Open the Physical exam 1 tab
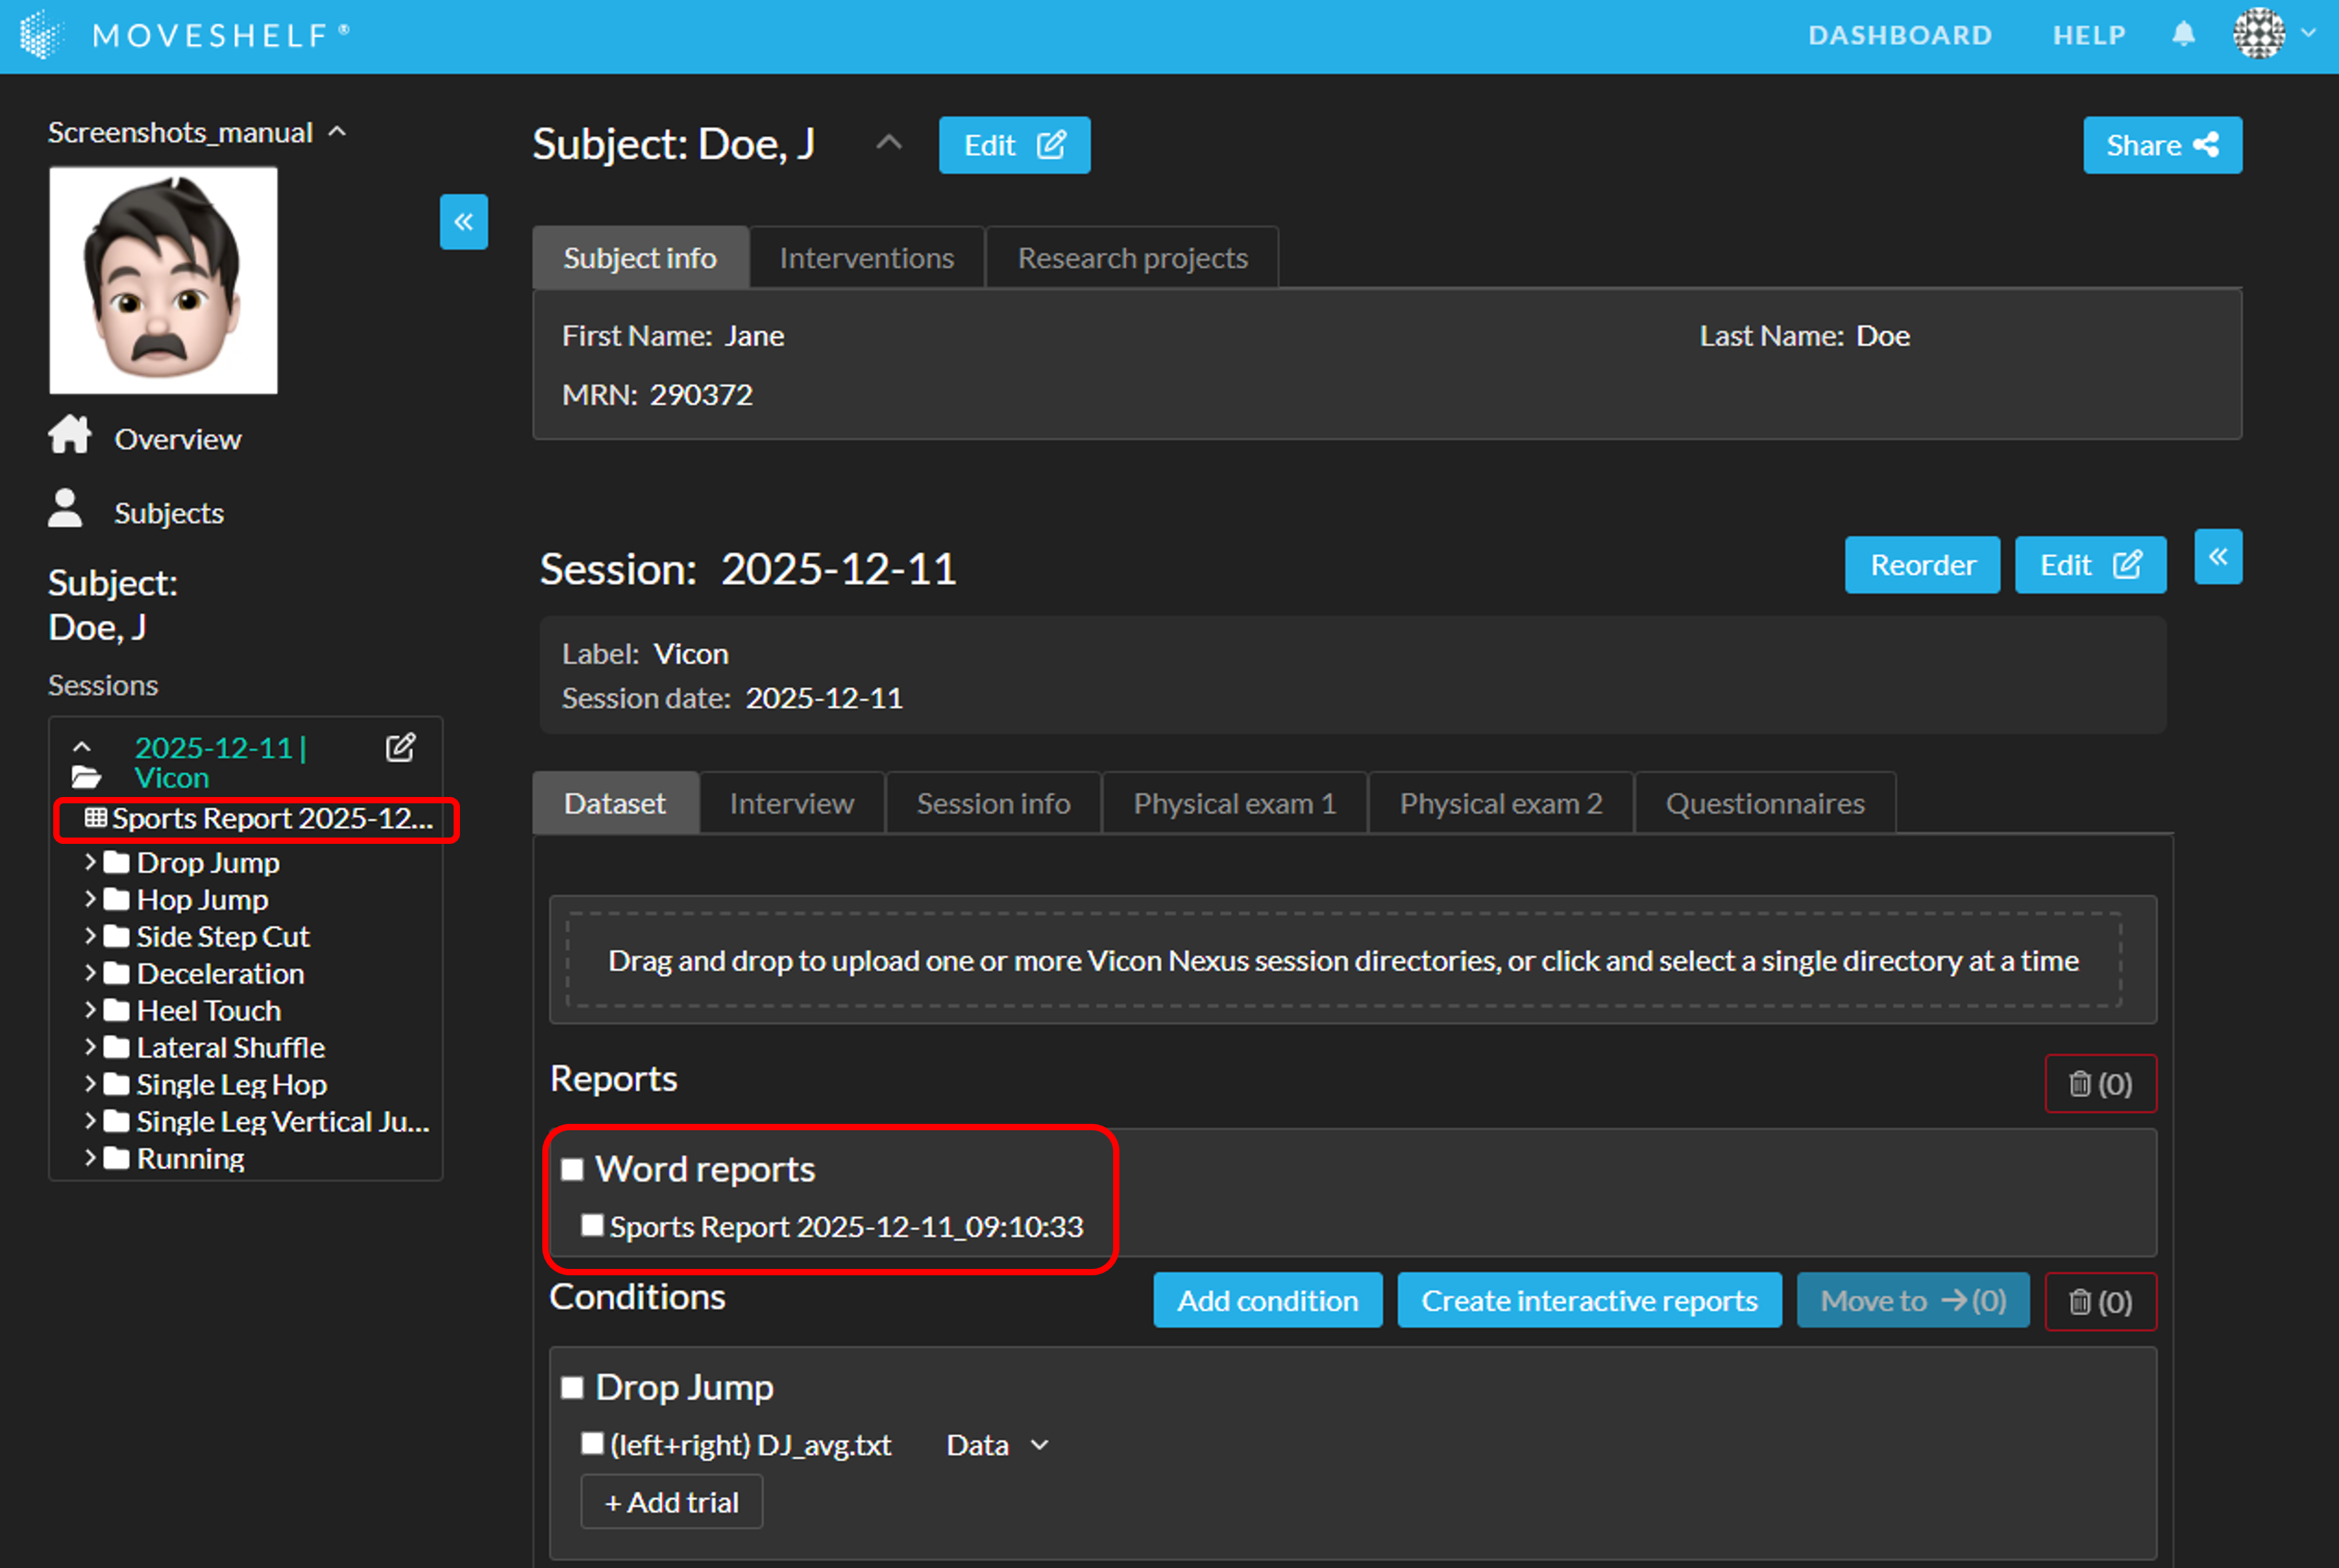The image size is (2339, 1568). pos(1234,803)
